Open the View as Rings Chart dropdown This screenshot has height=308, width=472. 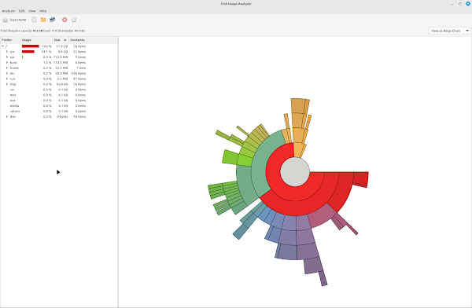pos(450,31)
